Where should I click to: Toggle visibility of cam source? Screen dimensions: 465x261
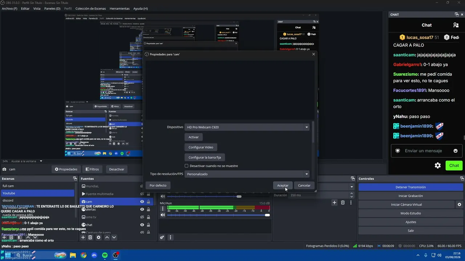click(142, 202)
